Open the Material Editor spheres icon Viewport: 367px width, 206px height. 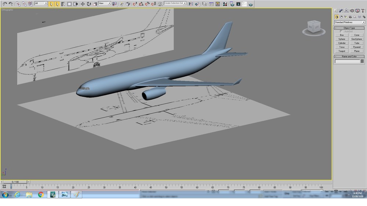click(x=225, y=4)
